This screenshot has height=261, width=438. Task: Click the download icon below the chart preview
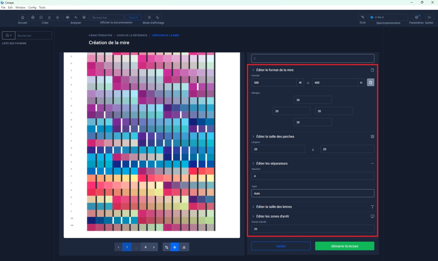184,247
